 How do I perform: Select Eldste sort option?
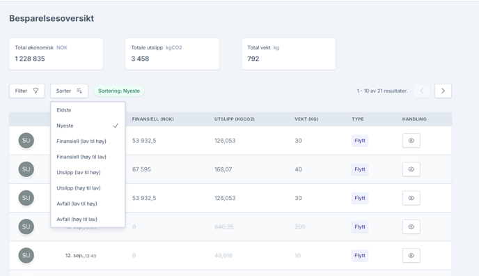coord(88,110)
